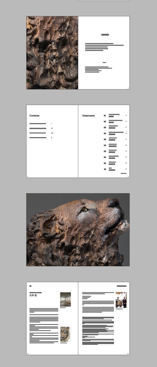Click the tiger artwork image
Viewport: 157px width, 367px height.
[x=66, y=334]
